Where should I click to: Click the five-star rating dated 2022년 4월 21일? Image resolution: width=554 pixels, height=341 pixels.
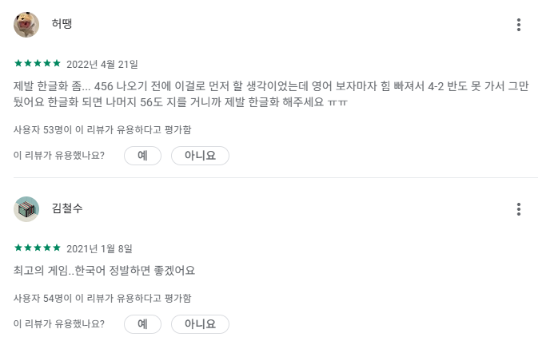coord(38,64)
